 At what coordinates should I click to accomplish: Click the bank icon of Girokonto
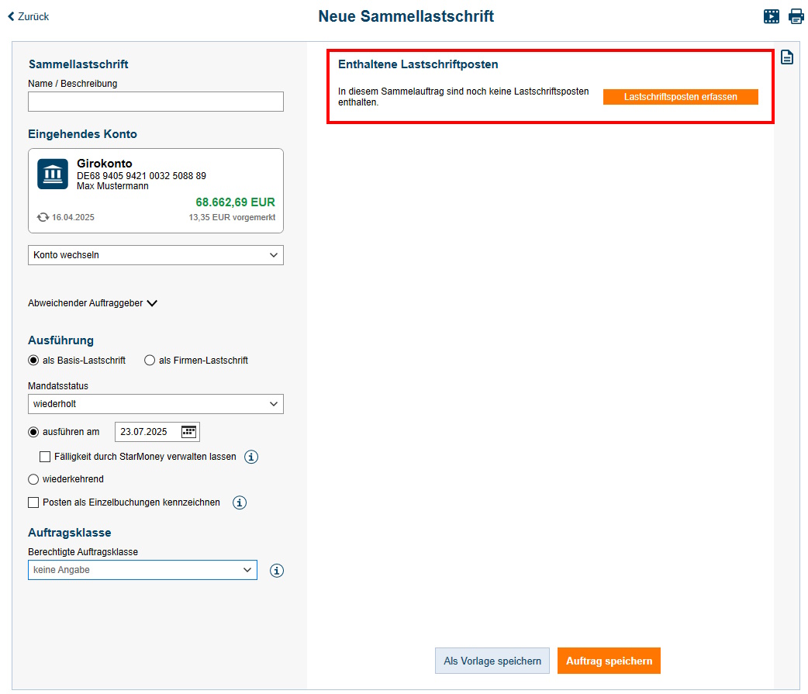[53, 174]
